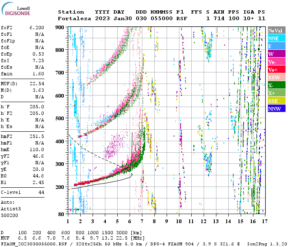Screen dimensions: 288x247
Task: Click the MUF(D) value 22.54
Action: (x=37, y=84)
